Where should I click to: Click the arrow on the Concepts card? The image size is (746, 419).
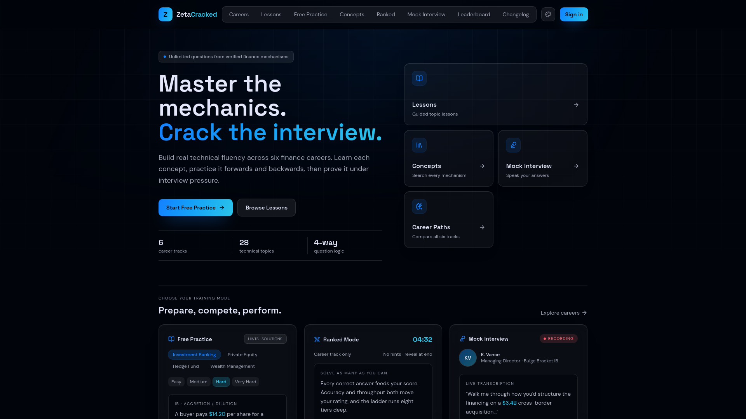click(482, 166)
